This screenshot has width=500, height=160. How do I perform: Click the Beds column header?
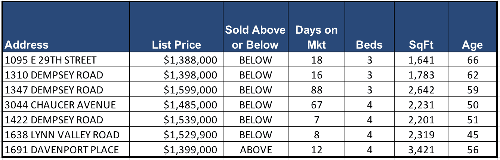pos(369,45)
